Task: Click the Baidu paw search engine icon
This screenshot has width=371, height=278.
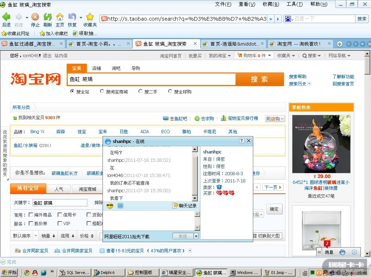Action: 288,19
